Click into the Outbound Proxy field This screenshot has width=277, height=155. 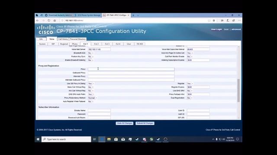coord(131,73)
